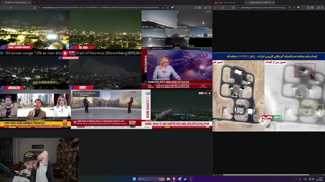This screenshot has width=325, height=182.
Task: Open Brave browser from taskbar
Action: 174,179
